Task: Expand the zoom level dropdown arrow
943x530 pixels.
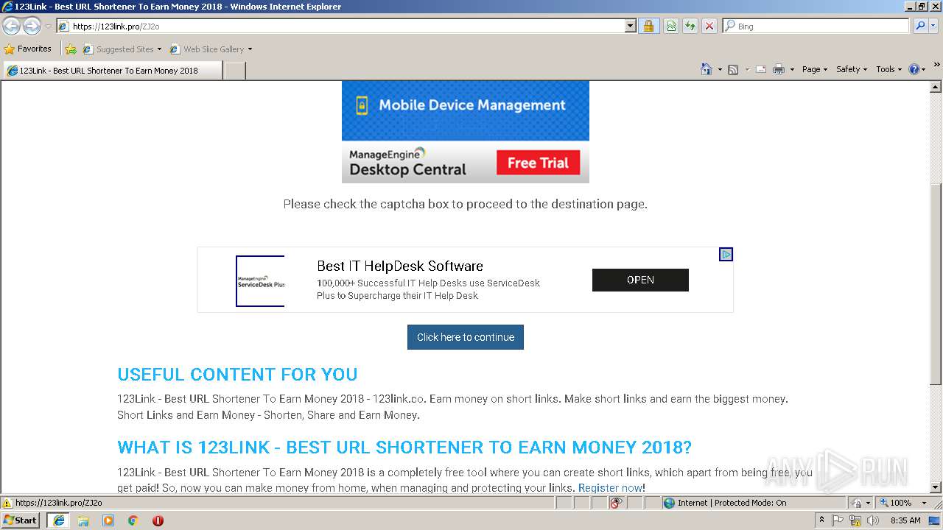Action: 924,503
